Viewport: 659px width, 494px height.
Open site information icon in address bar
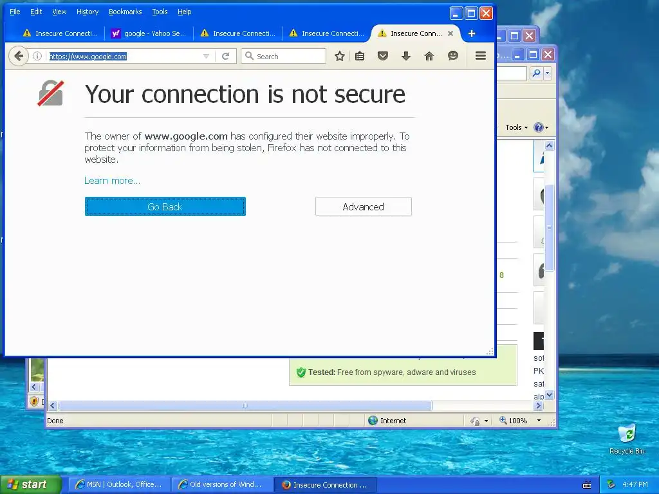[37, 56]
